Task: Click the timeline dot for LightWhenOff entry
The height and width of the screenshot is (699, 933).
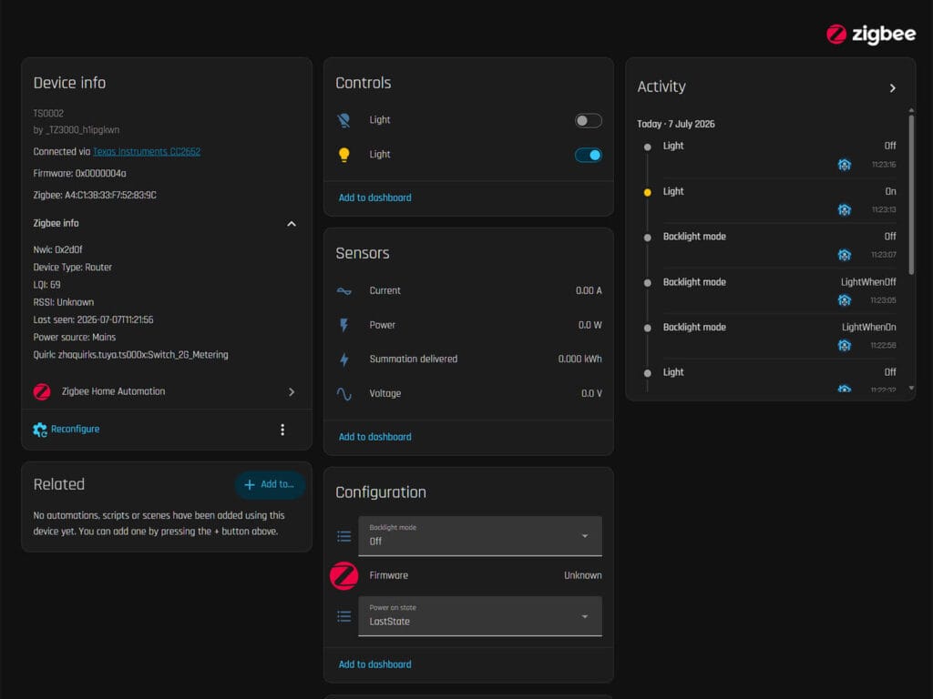Action: pos(648,283)
